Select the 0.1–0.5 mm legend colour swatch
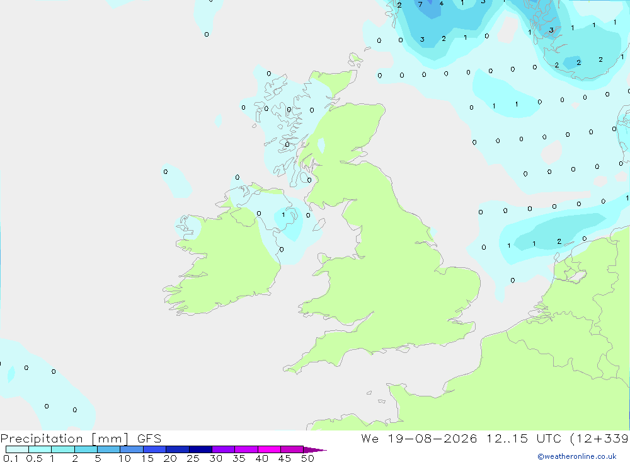 [x=17, y=449]
